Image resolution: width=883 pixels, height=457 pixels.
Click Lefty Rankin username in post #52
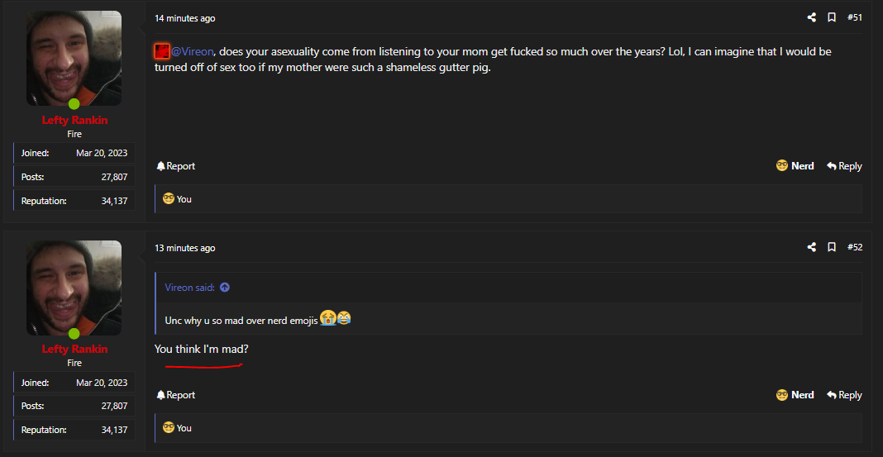[x=74, y=349]
